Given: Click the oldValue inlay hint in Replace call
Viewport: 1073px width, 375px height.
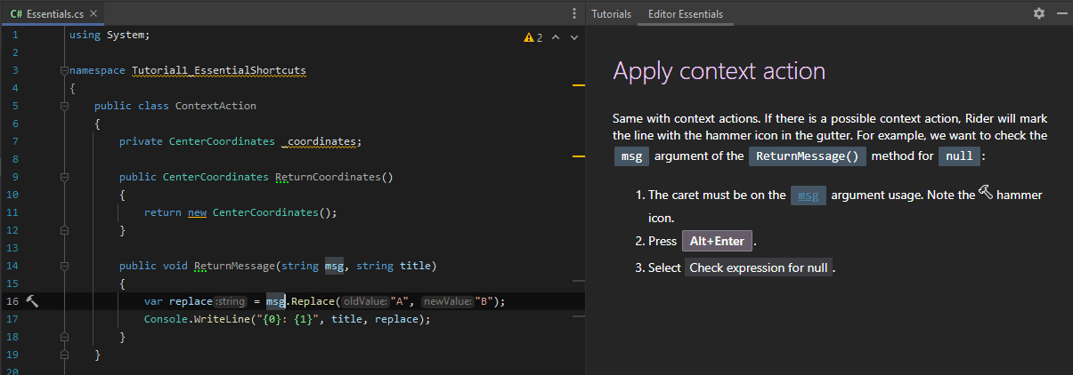Looking at the screenshot, I should click(363, 301).
